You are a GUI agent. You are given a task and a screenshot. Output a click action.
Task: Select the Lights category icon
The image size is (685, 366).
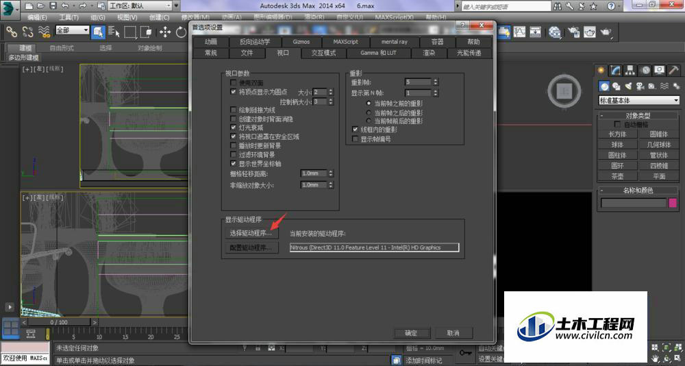(628, 86)
